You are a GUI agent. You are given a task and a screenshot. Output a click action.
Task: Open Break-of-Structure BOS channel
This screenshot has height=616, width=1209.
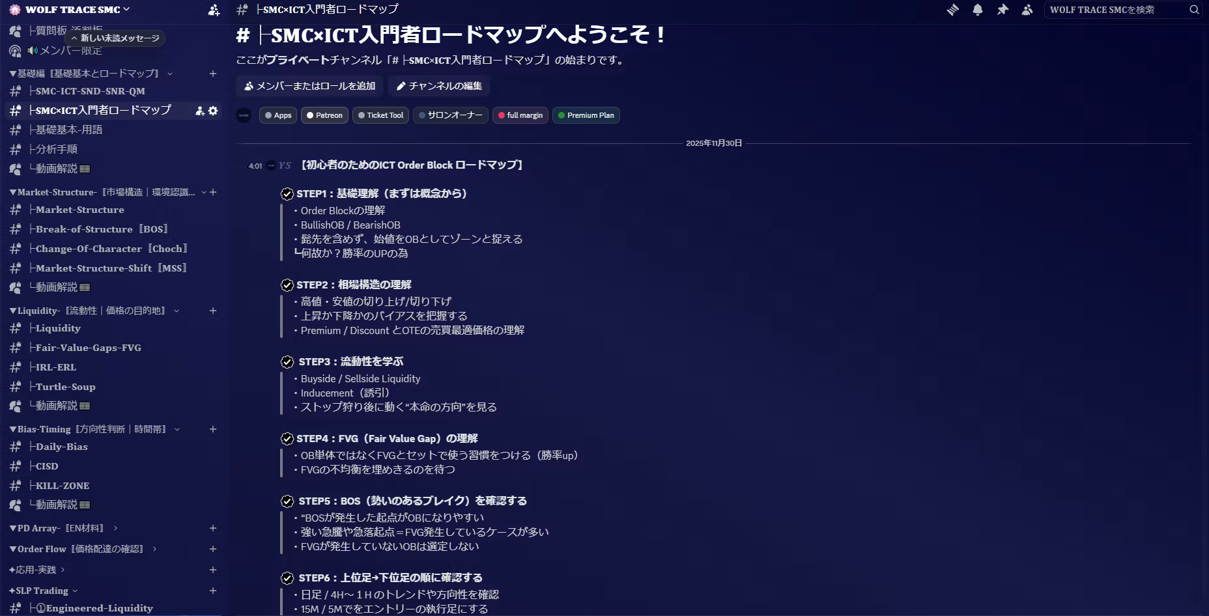pyautogui.click(x=113, y=229)
